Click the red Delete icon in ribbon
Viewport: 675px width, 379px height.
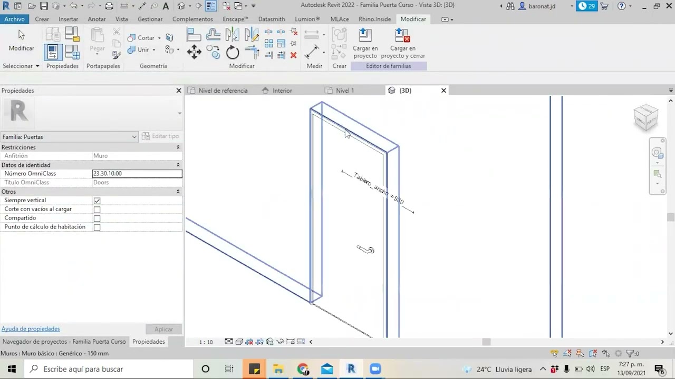(x=294, y=55)
